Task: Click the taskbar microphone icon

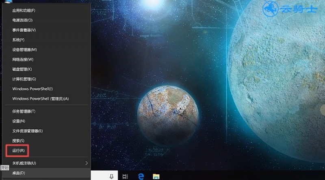Action: [x=111, y=176]
